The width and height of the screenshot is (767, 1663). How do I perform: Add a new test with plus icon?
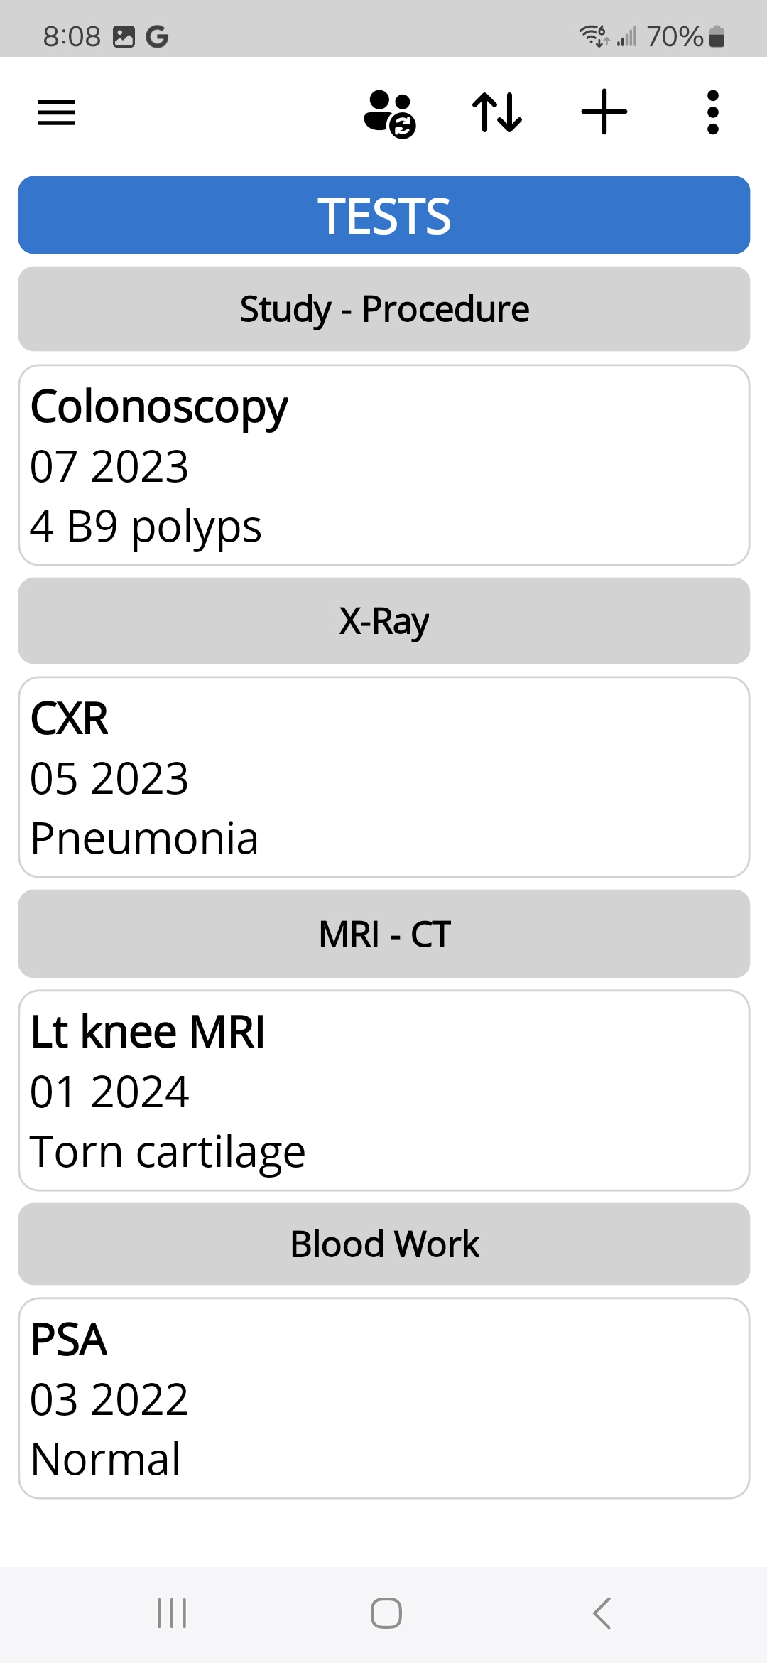[x=604, y=112]
